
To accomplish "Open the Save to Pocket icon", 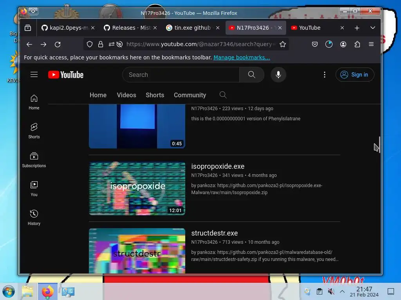I will (x=315, y=45).
